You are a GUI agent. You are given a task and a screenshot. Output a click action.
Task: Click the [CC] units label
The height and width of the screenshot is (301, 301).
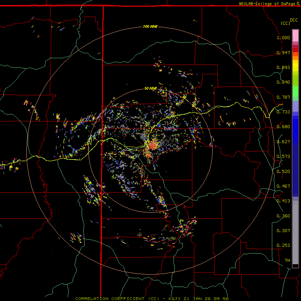[x=285, y=23]
